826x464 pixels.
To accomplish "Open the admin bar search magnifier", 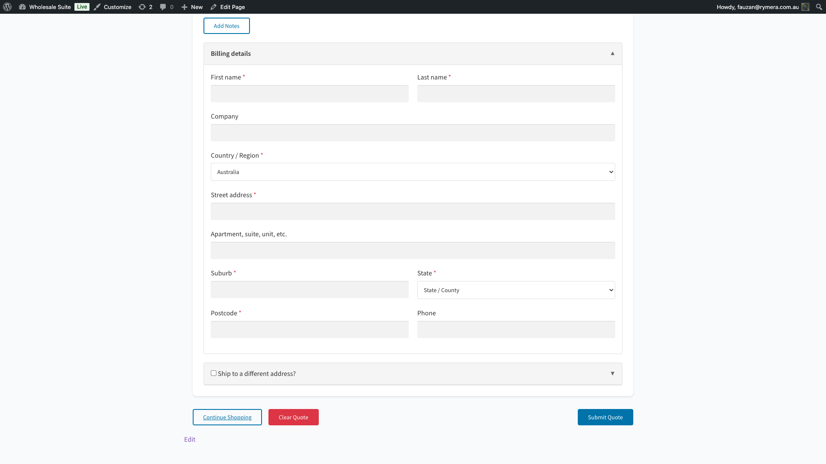I will click(x=819, y=7).
